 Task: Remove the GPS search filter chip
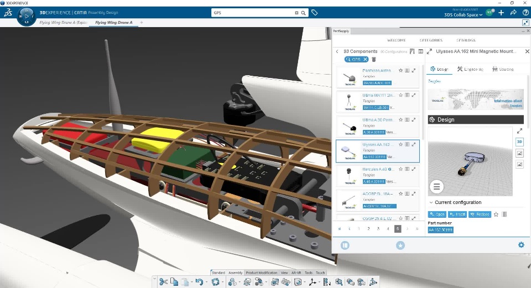tap(365, 59)
